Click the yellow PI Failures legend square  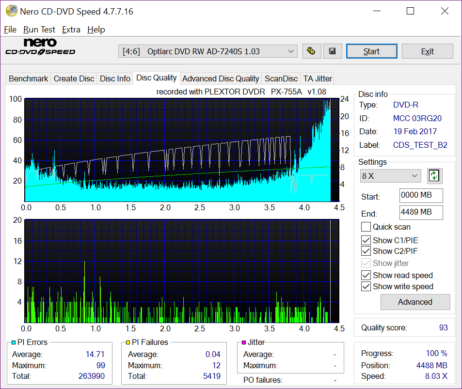[x=128, y=342]
